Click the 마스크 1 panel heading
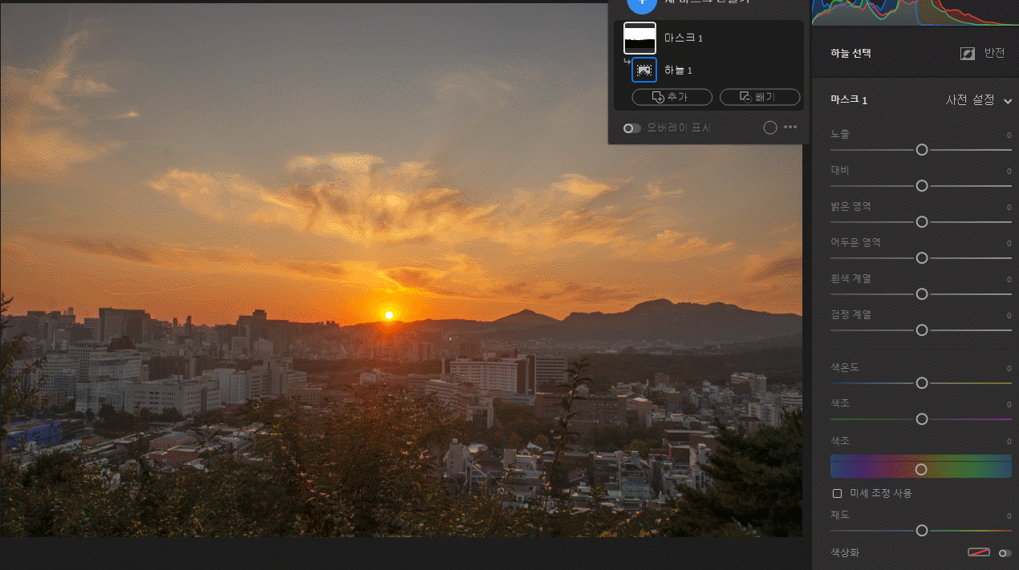 [x=849, y=100]
